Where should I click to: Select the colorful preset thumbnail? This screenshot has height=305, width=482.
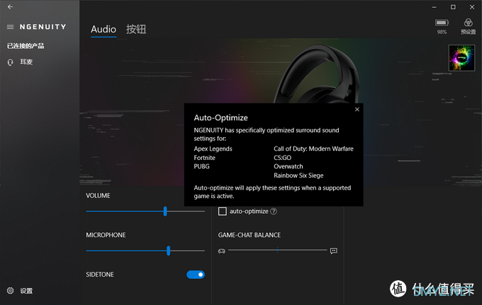click(461, 58)
